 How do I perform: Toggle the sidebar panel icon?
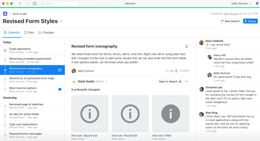(35, 4)
